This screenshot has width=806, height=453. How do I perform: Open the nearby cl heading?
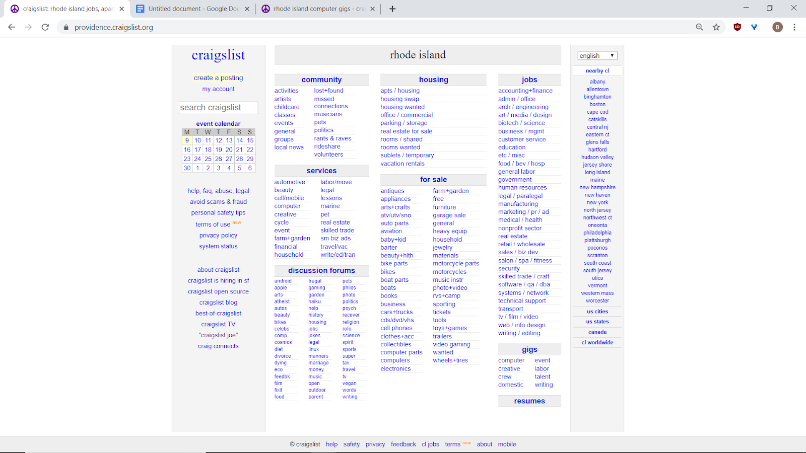tap(597, 71)
